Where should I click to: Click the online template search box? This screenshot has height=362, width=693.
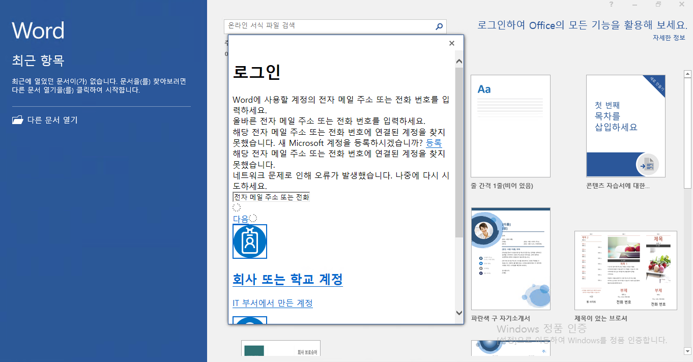coord(330,26)
